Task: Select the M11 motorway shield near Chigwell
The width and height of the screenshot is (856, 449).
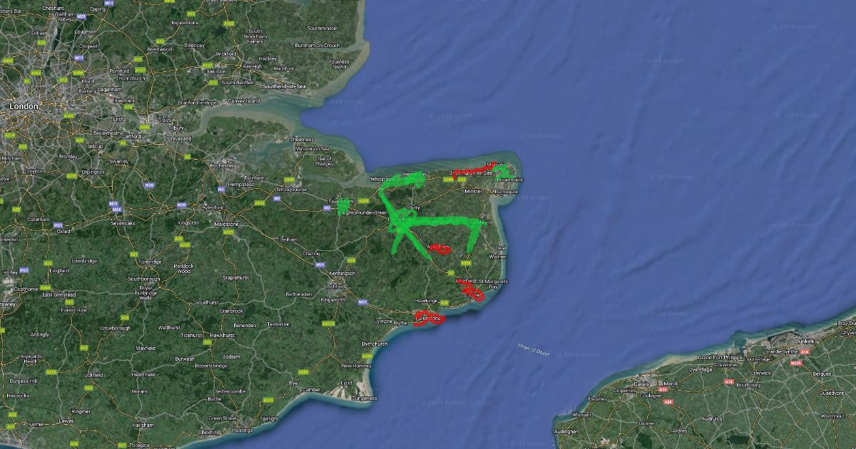Action: (x=78, y=57)
